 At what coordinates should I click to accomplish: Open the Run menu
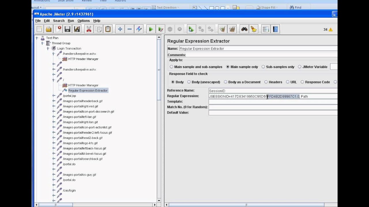click(71, 21)
